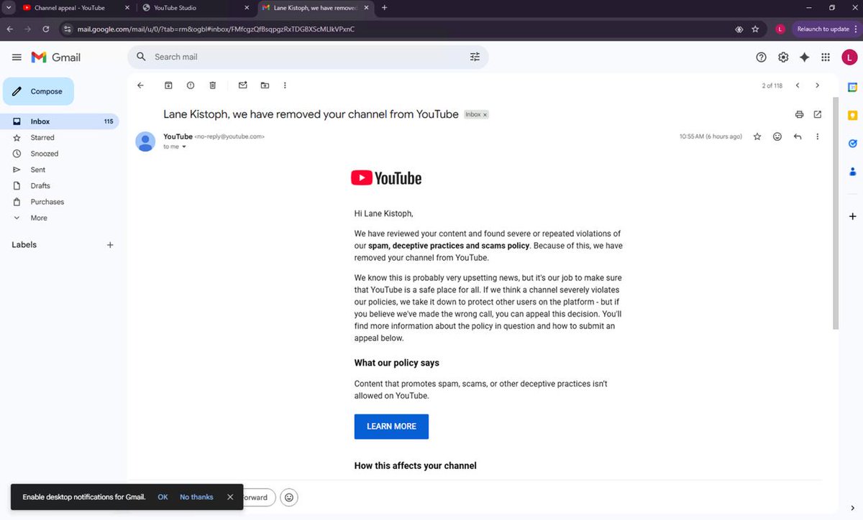The image size is (863, 520).
Task: Click the YouTube logo in email
Action: [x=386, y=178]
